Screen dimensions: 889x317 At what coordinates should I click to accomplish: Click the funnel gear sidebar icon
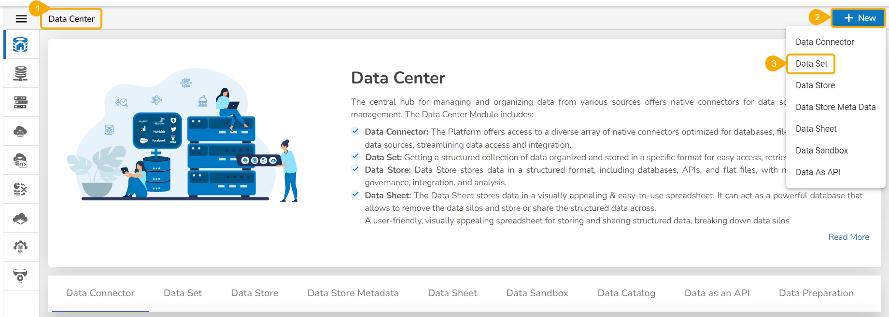20,276
